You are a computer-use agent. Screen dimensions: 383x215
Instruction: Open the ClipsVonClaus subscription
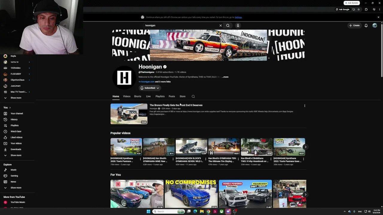tap(17, 80)
